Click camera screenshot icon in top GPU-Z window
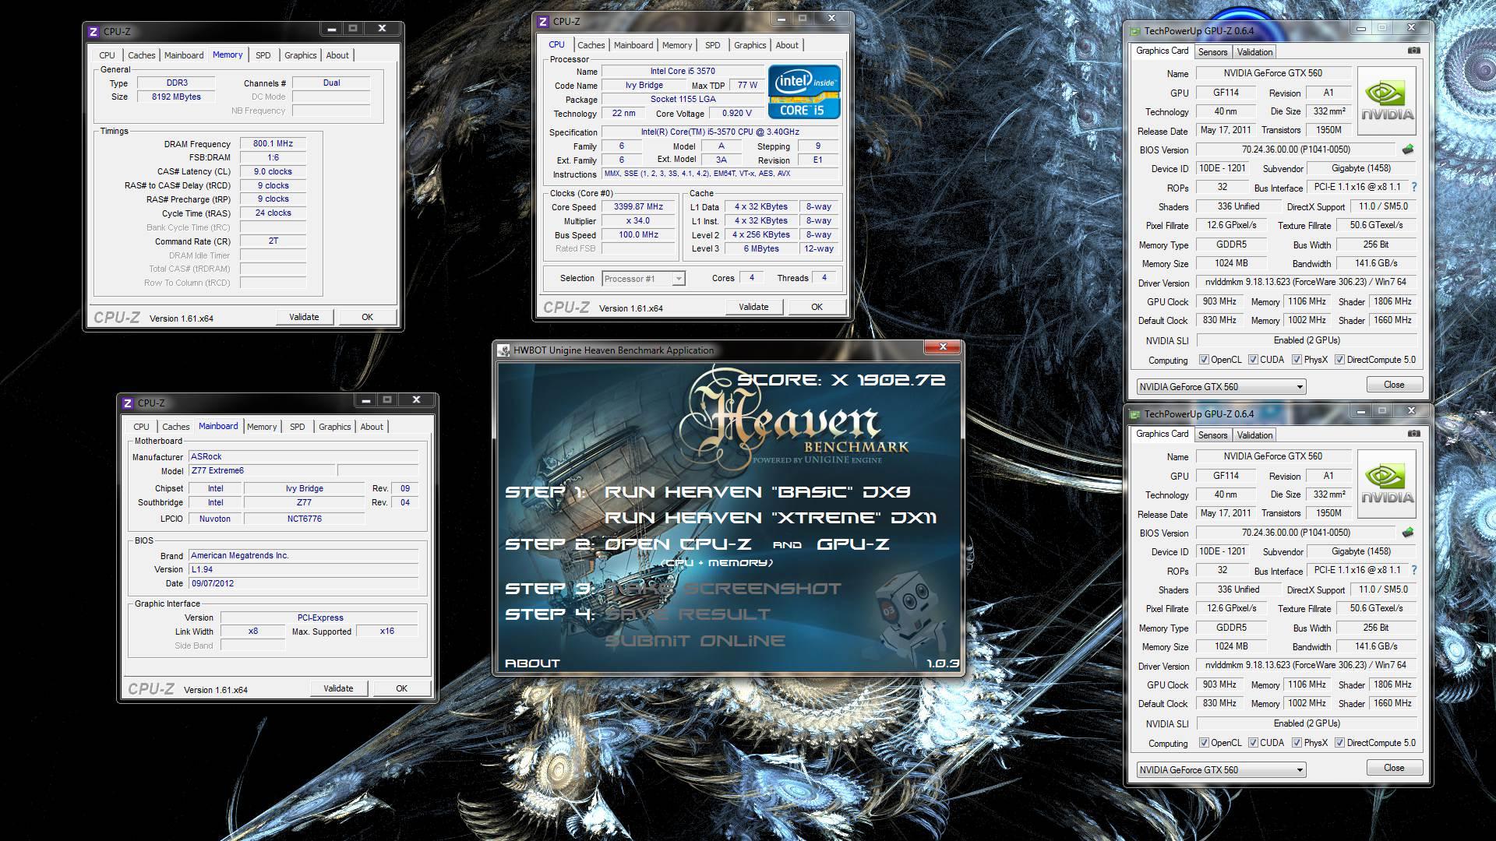The image size is (1496, 841). tap(1414, 51)
